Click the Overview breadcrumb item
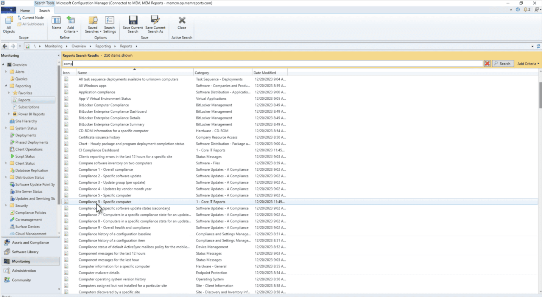The image size is (542, 297). pyautogui.click(x=79, y=46)
